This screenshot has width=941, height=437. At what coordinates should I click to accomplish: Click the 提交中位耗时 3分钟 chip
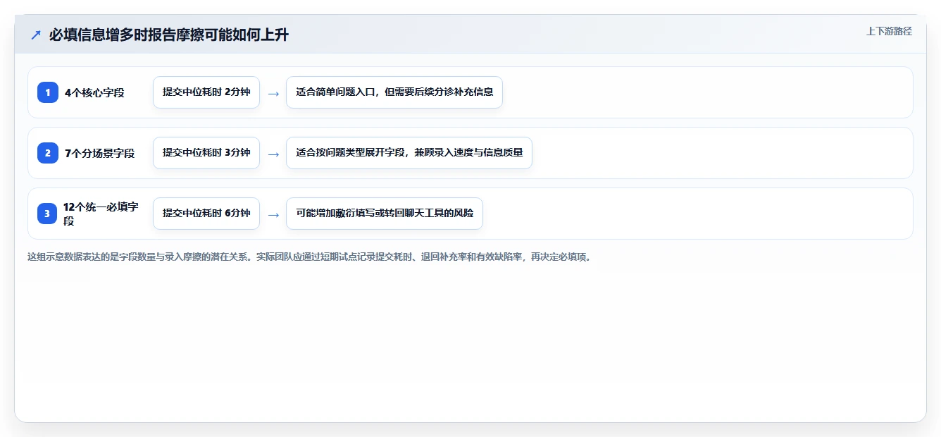pyautogui.click(x=206, y=153)
